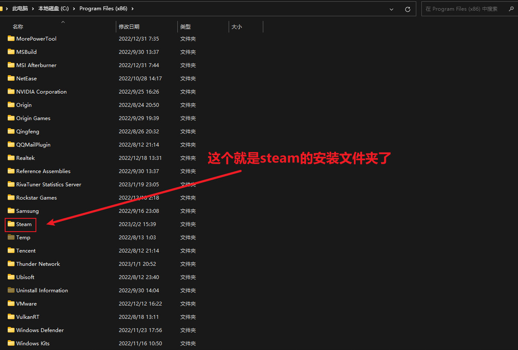Viewport: 518px width, 350px height.
Task: Select the Tencent folder name
Action: point(26,250)
